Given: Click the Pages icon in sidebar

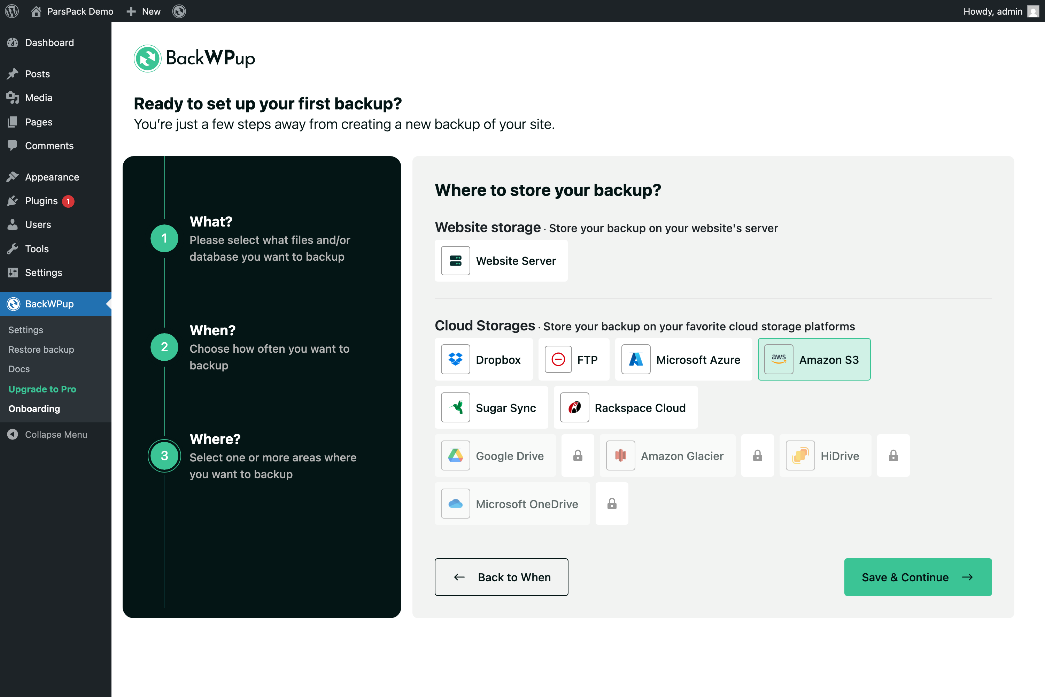Looking at the screenshot, I should tap(13, 122).
